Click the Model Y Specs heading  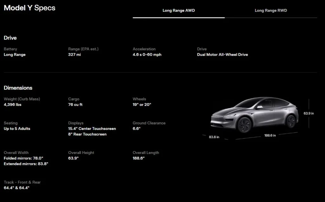tap(30, 8)
